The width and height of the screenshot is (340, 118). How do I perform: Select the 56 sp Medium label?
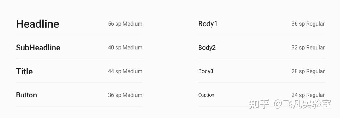tap(125, 24)
